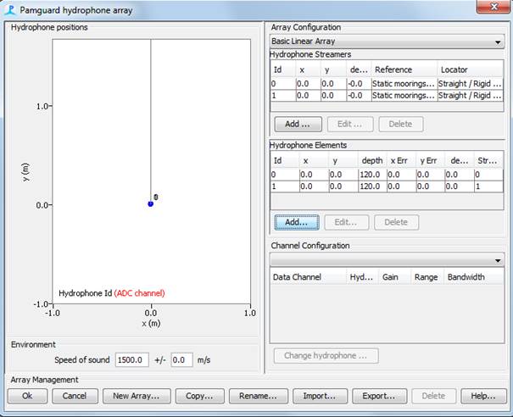Viewport: 513px width, 417px height.
Task: Click Reference column header in Streamers table
Action: tap(404, 69)
